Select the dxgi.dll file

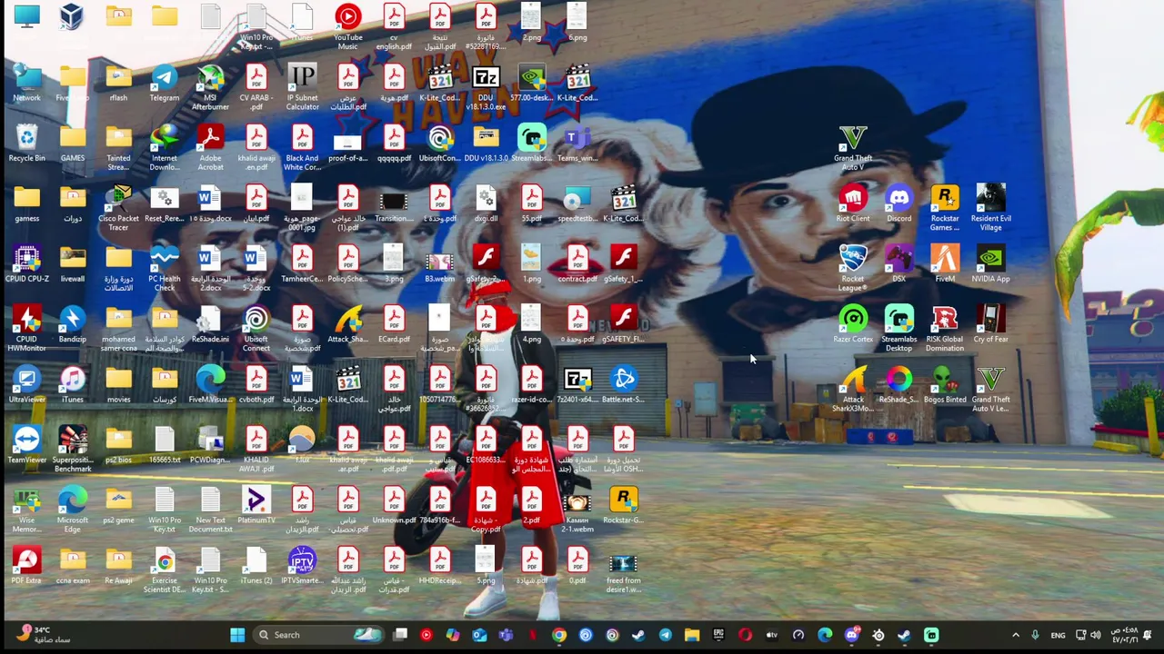486,204
